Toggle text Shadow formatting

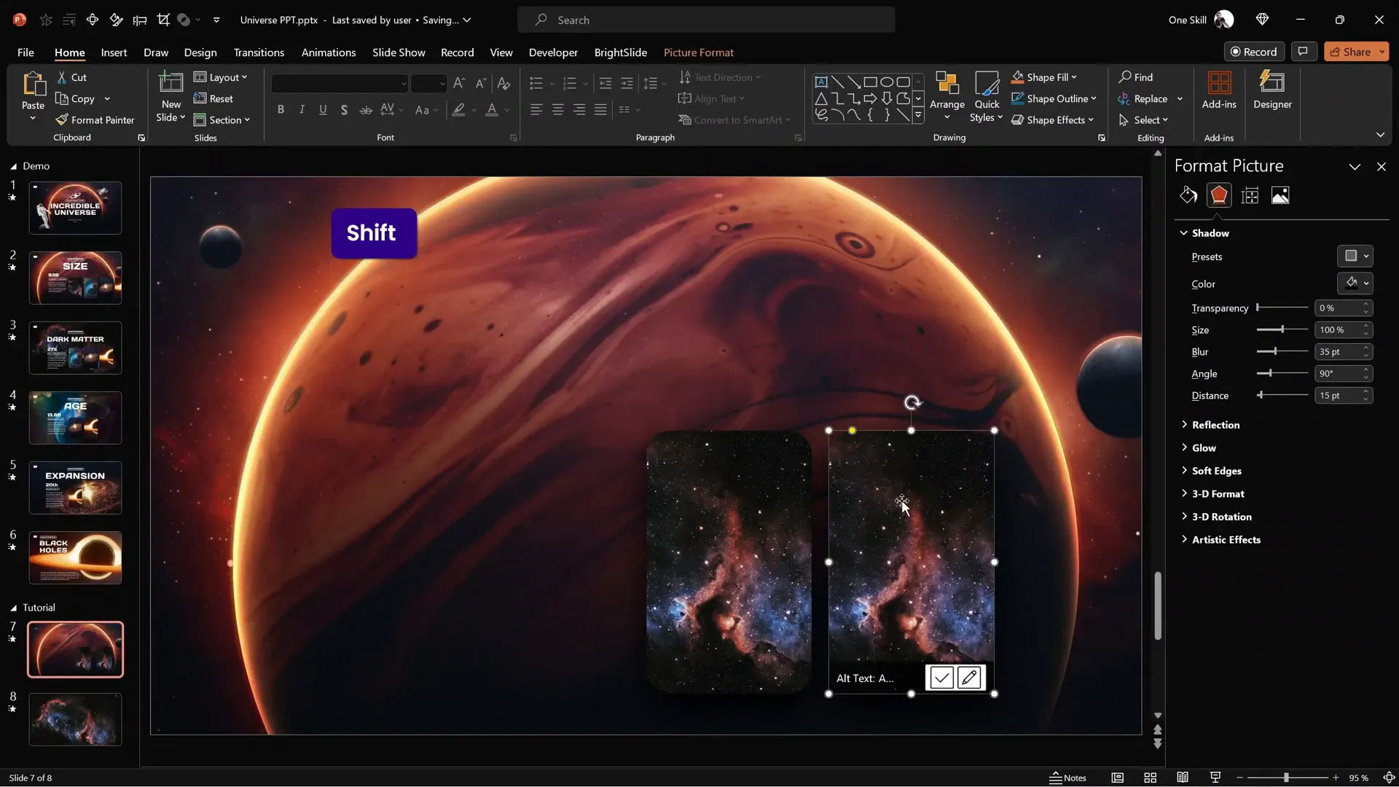click(344, 109)
